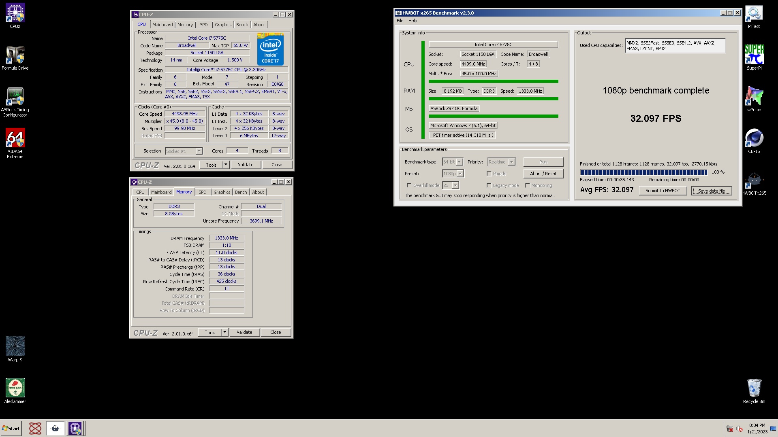The height and width of the screenshot is (437, 778).
Task: Click the Core Voltage 1.509 V field
Action: click(235, 60)
